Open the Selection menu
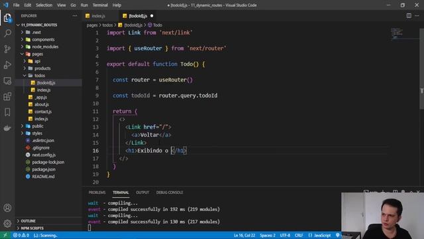Viewport: 424px width, 239px height. click(x=44, y=5)
